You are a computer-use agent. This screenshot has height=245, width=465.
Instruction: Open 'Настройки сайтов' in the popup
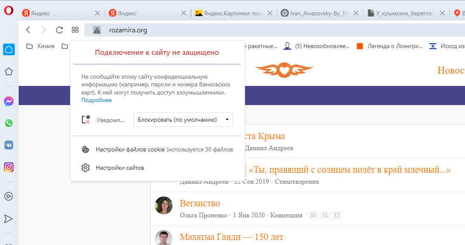(120, 168)
